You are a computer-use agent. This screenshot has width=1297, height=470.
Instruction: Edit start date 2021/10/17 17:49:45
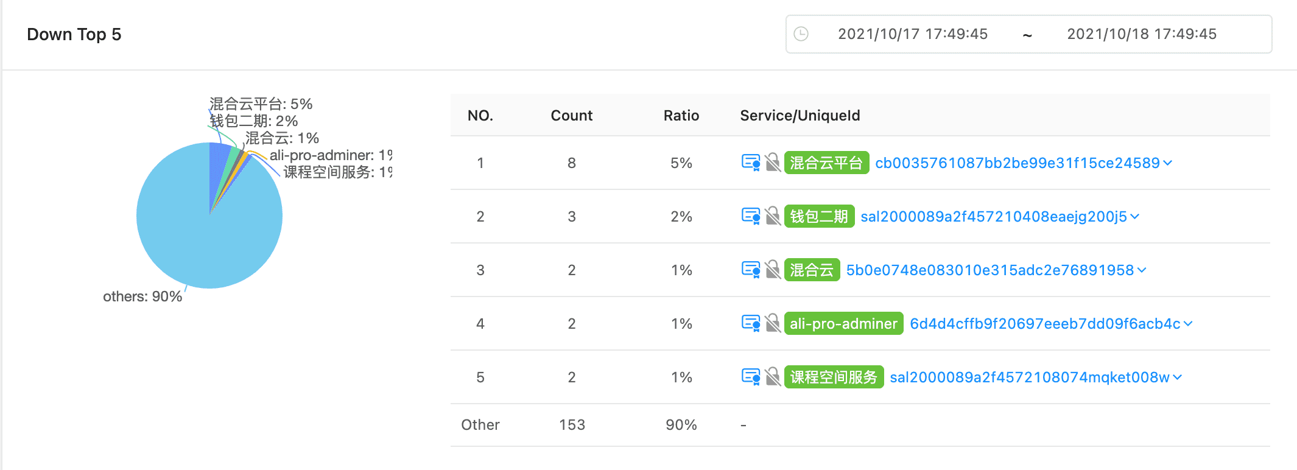(x=913, y=34)
